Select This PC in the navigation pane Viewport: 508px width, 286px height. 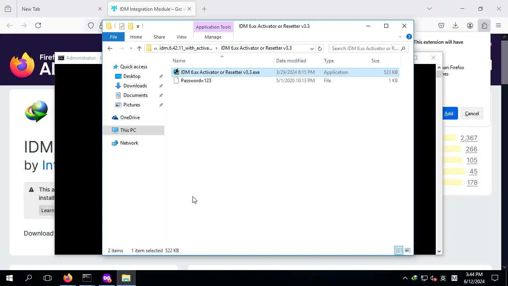[x=128, y=130]
